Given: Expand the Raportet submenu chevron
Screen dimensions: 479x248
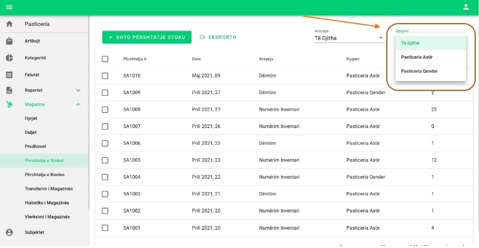Looking at the screenshot, I should pyautogui.click(x=78, y=90).
